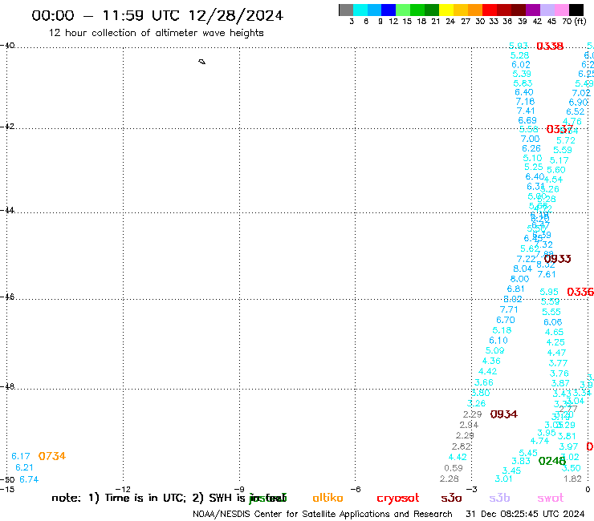Select the 7.61 wave height value
The image size is (594, 521).
pos(547,274)
